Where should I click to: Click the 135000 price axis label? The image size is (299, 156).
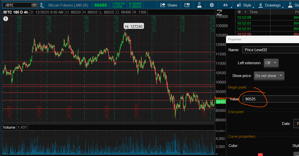(x=222, y=17)
